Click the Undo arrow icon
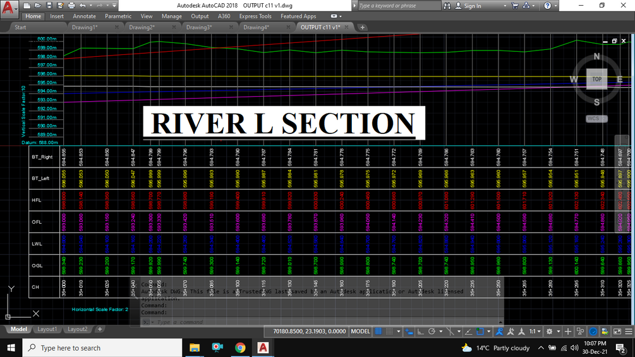This screenshot has width=635, height=357. point(83,6)
